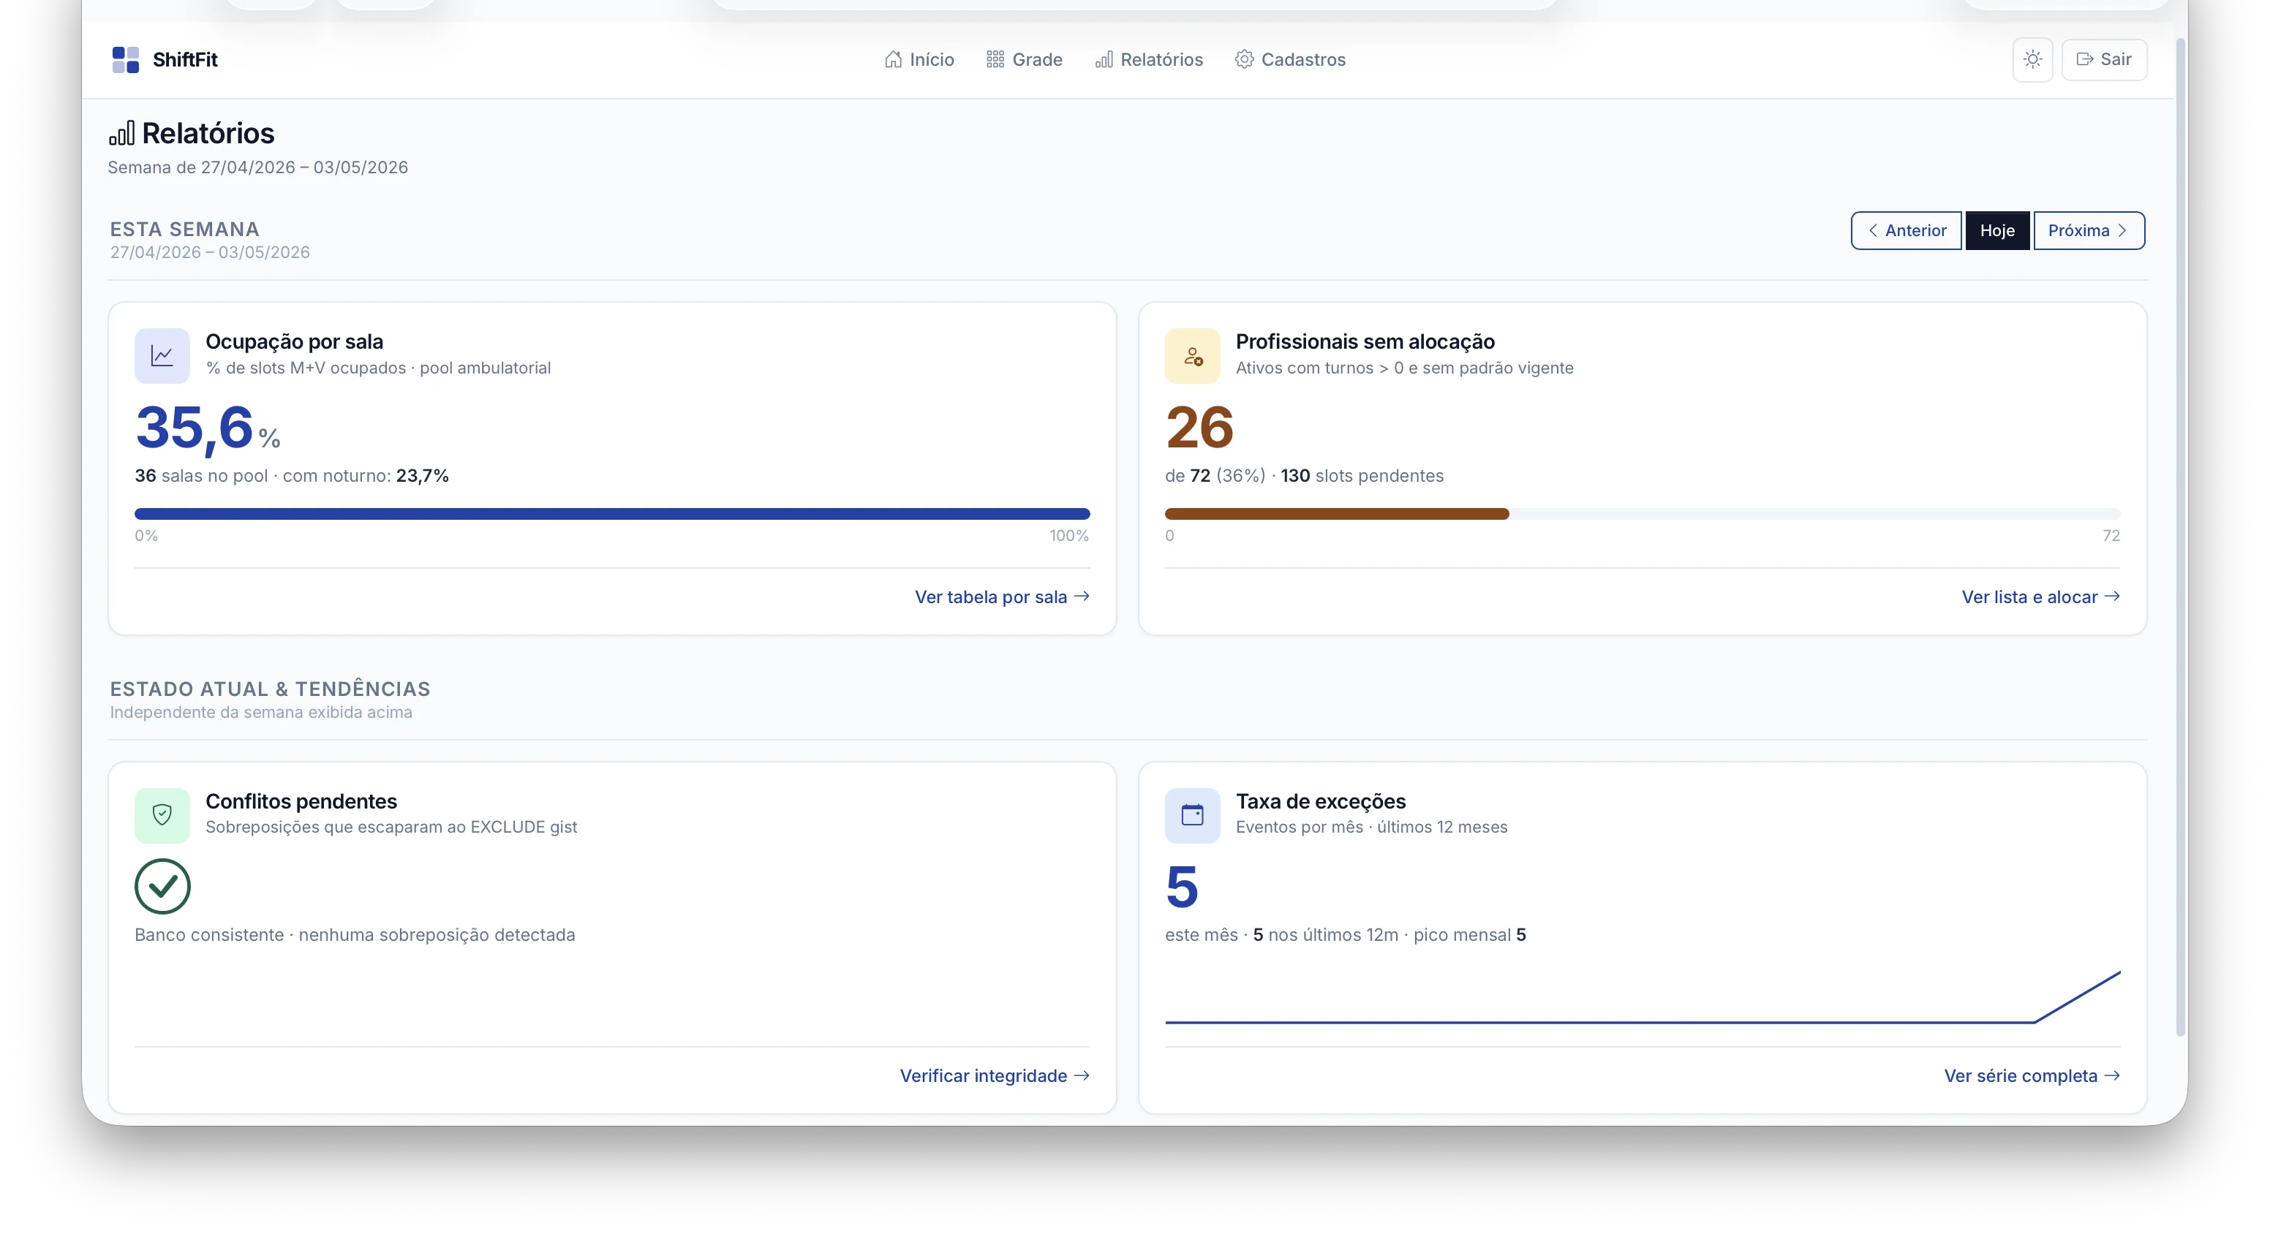Go to the Anterior week
This screenshot has height=1234, width=2270.
[x=1906, y=231]
